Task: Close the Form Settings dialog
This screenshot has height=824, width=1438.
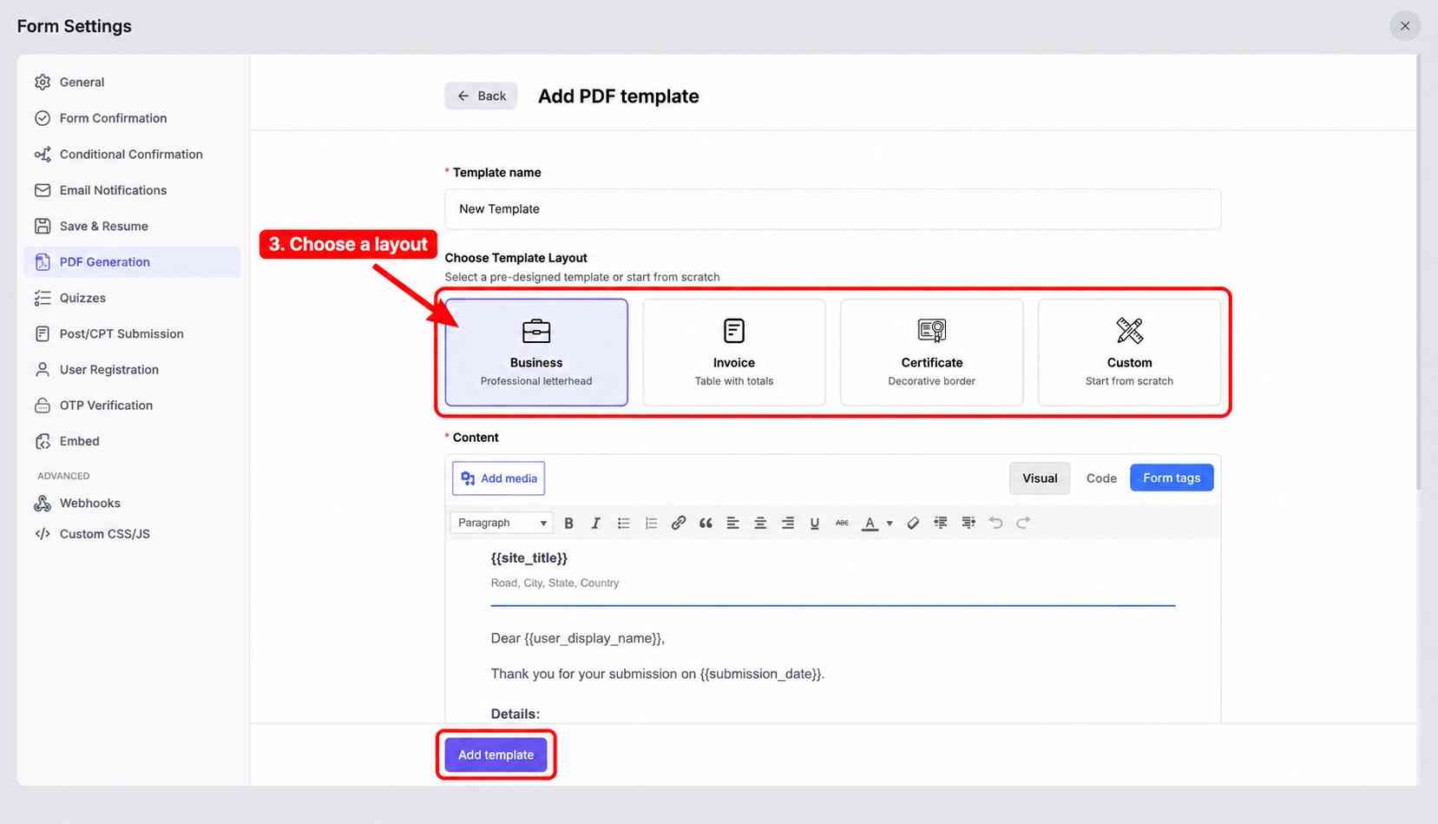Action: click(x=1405, y=26)
